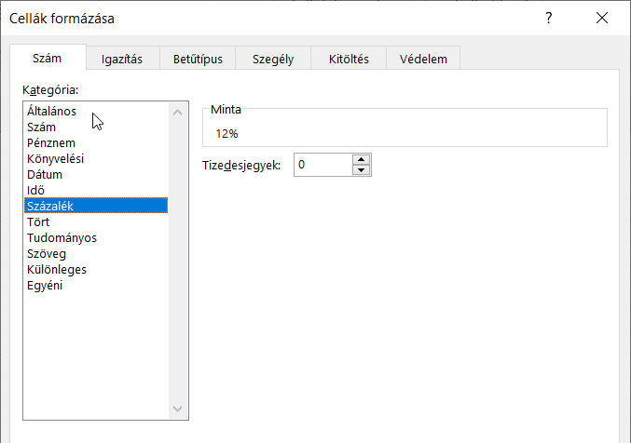Increase decimal places with up arrow
The image size is (631, 443).
[x=362, y=159]
